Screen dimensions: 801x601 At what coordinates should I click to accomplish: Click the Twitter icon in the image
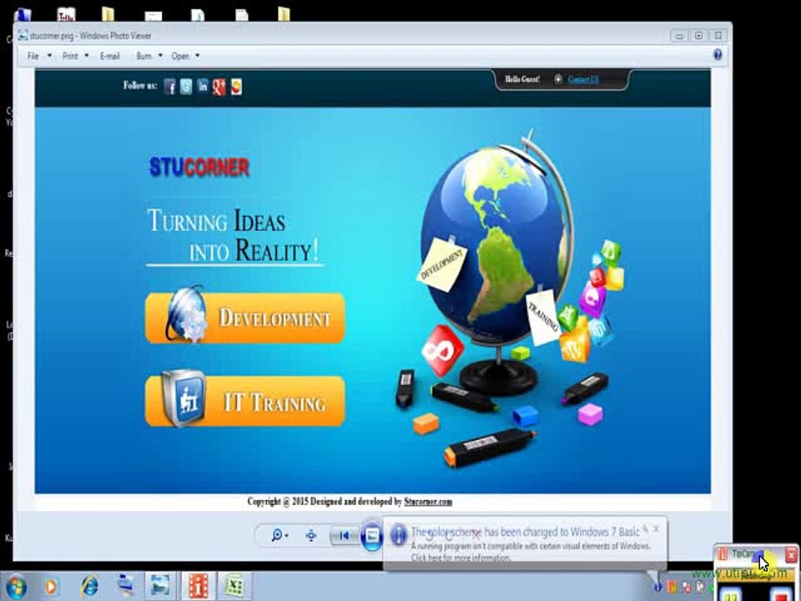(186, 87)
